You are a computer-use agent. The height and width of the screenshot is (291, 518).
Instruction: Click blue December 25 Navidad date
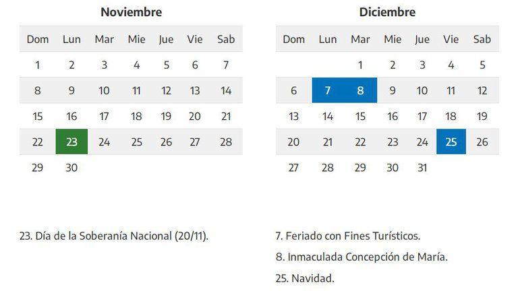[x=451, y=142]
